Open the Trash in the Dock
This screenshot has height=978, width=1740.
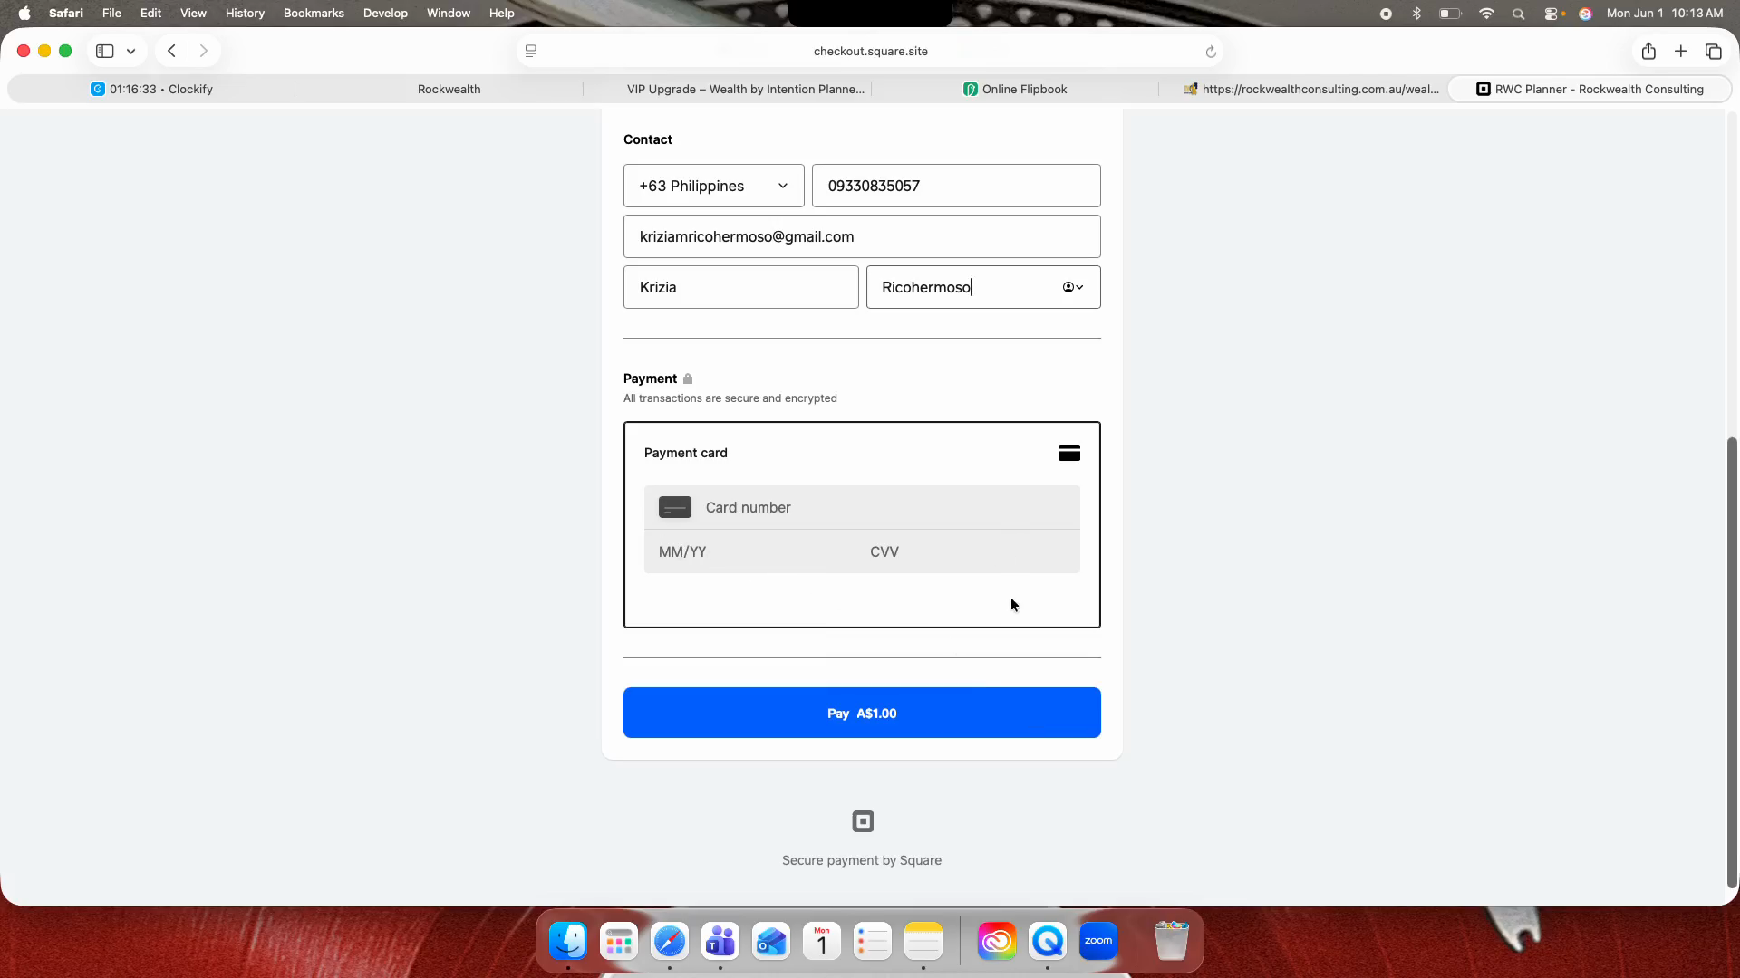point(1171,942)
